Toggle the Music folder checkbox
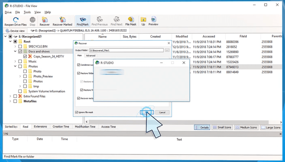This screenshot has height=162, width=285. 20,61
